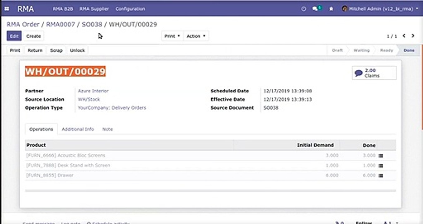The width and height of the screenshot is (423, 224).
Task: Open WH/Stock source location link
Action: click(89, 99)
